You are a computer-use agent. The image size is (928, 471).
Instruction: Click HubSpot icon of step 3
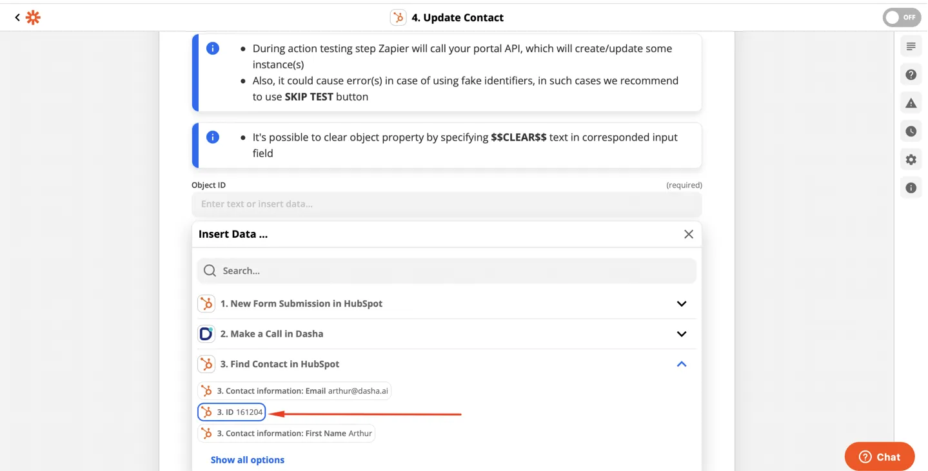click(x=206, y=364)
